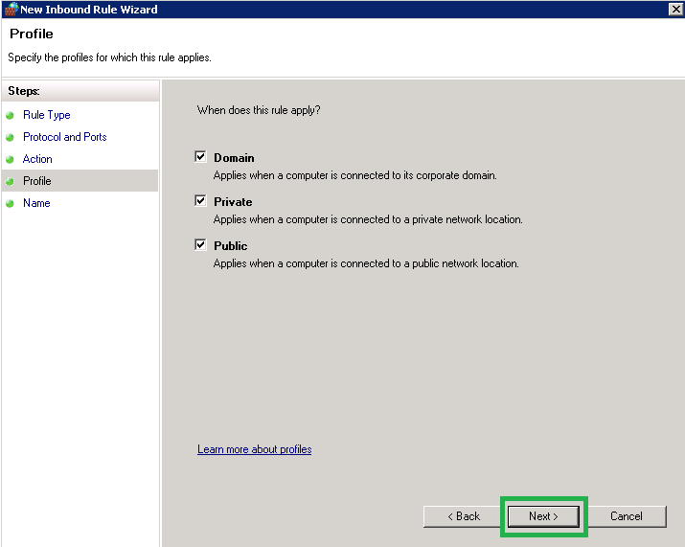Viewport: 685px width, 547px height.
Task: Jump to the Action step
Action: 37,159
